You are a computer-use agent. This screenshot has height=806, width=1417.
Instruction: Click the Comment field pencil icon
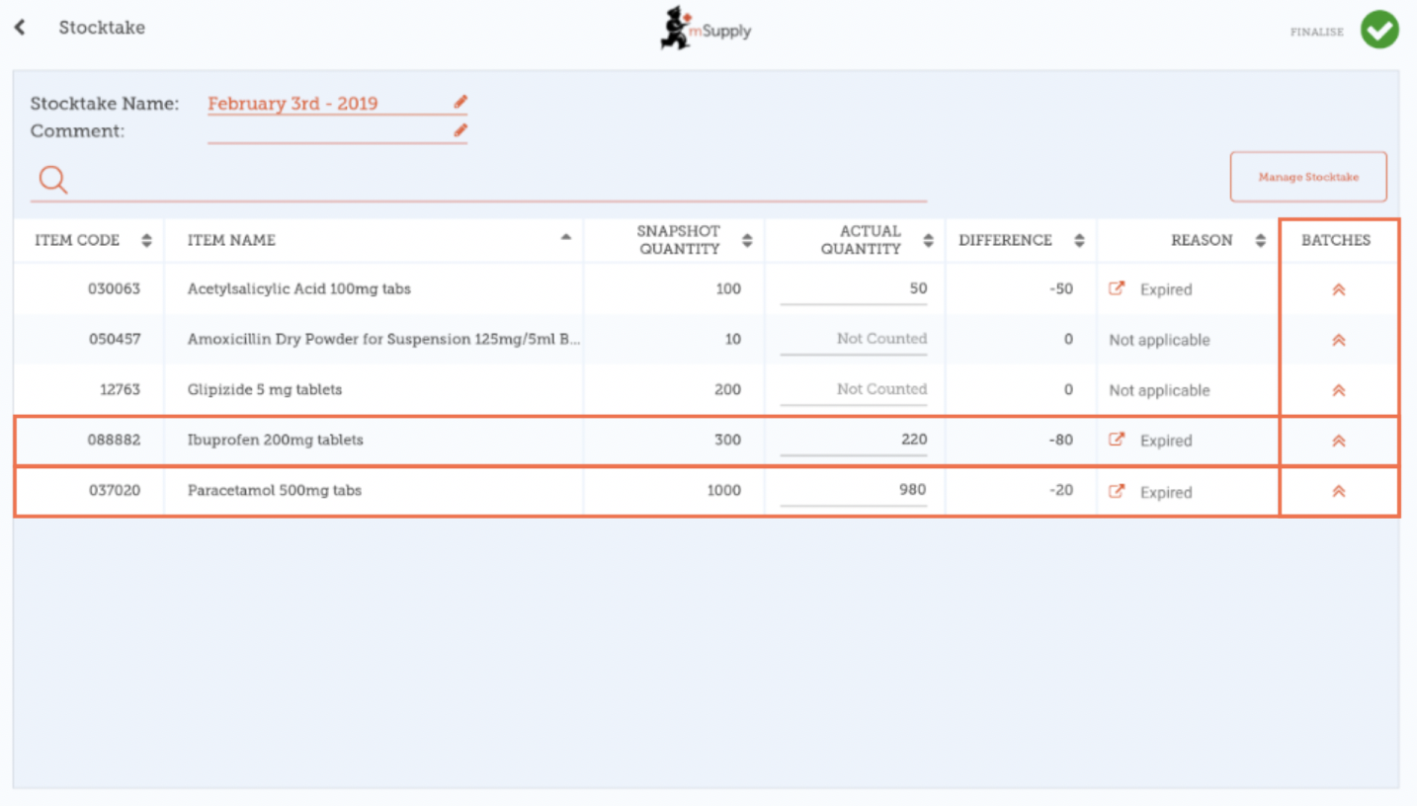(459, 130)
